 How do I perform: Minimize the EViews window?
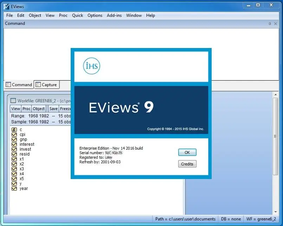[249, 5]
